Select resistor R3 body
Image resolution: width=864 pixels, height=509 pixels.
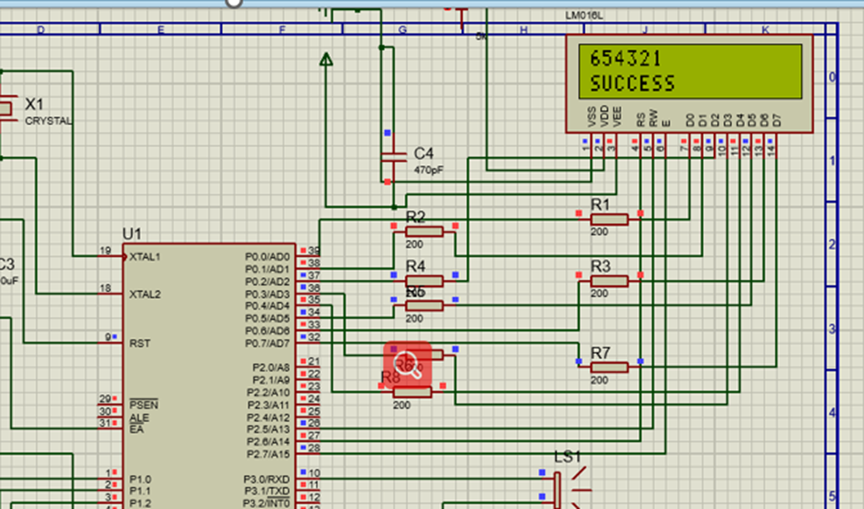[x=609, y=281]
